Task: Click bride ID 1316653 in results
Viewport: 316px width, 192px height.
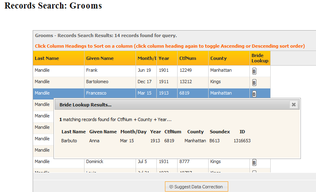Action: [242, 141]
